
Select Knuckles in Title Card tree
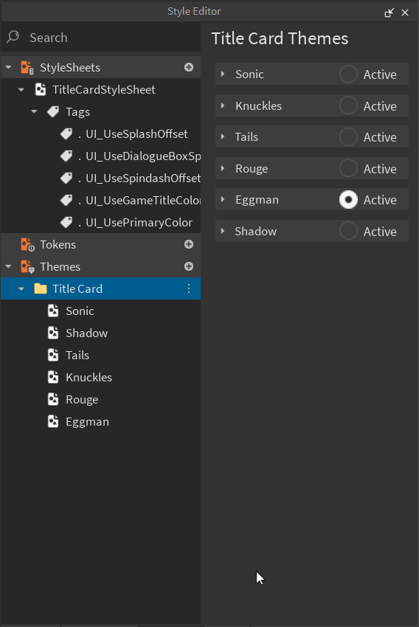89,378
